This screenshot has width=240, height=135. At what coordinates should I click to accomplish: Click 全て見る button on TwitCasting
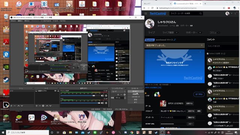click(199, 94)
